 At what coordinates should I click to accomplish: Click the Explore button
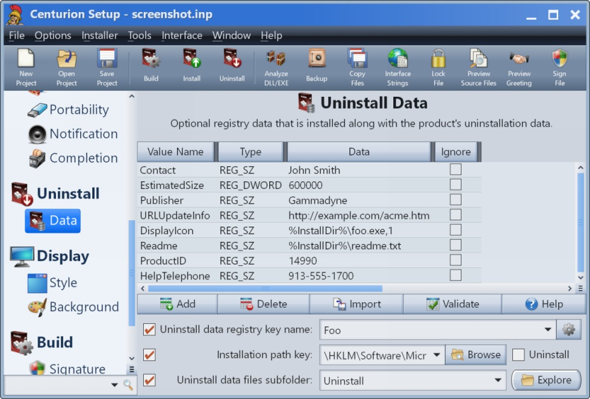[x=546, y=380]
